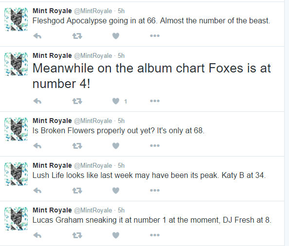Reply to the Foxes album chart tweet
The width and height of the screenshot is (289, 246).
coord(37,101)
